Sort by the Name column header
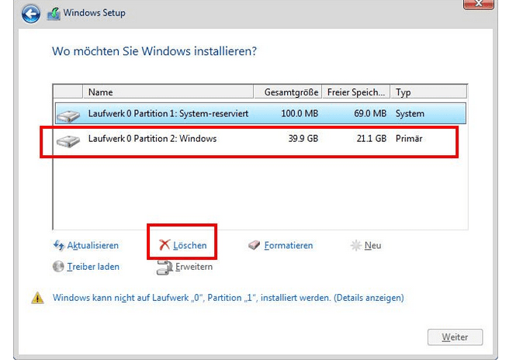Viewport: 516px width, 363px height. (x=171, y=92)
